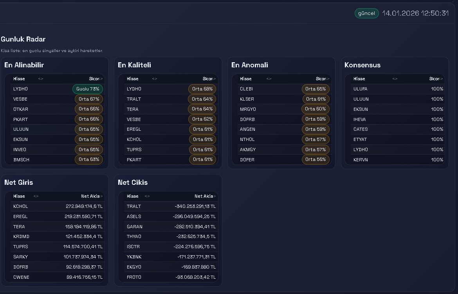Select CATES row in Konsensus

point(398,129)
